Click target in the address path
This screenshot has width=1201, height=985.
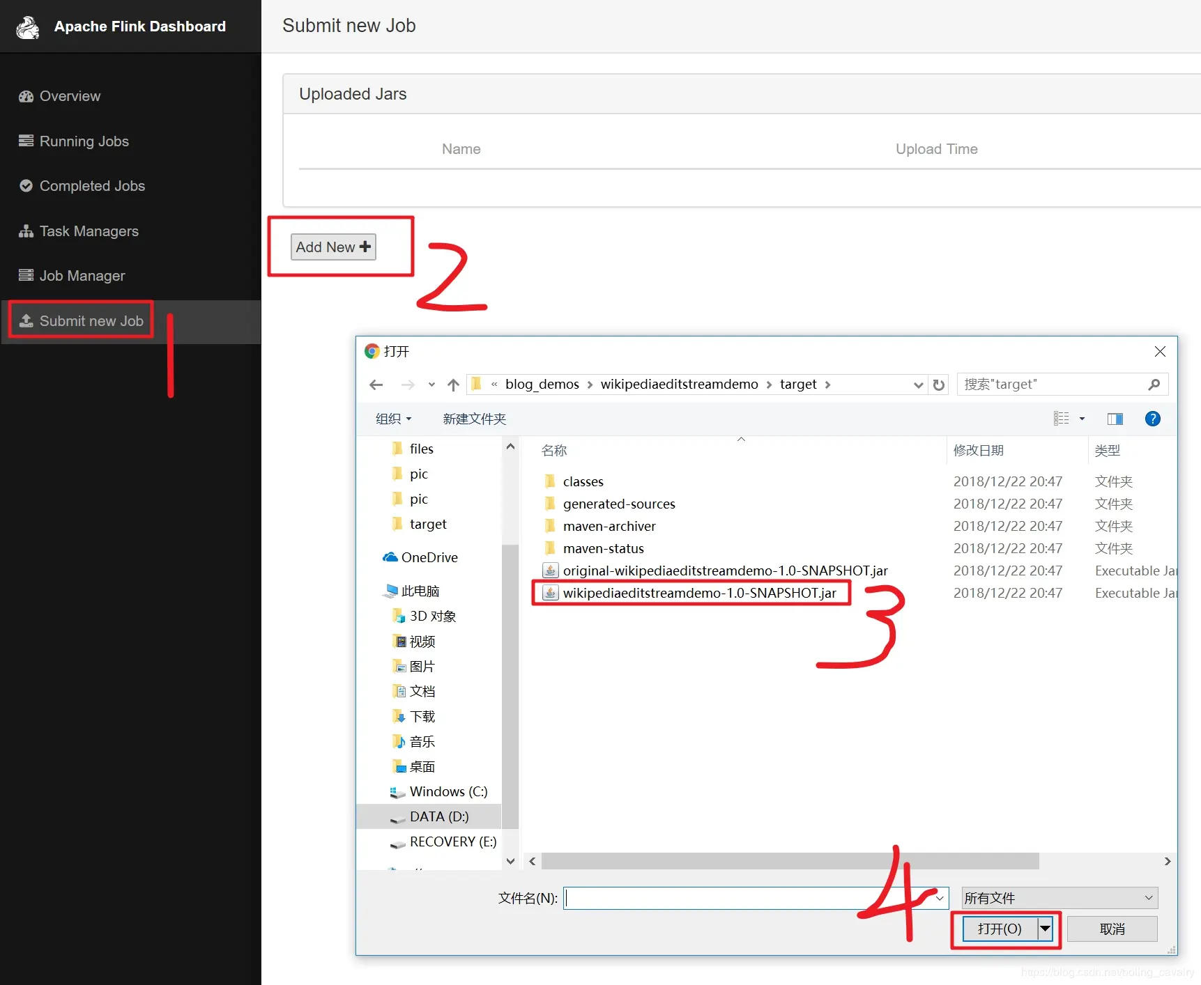click(x=798, y=385)
